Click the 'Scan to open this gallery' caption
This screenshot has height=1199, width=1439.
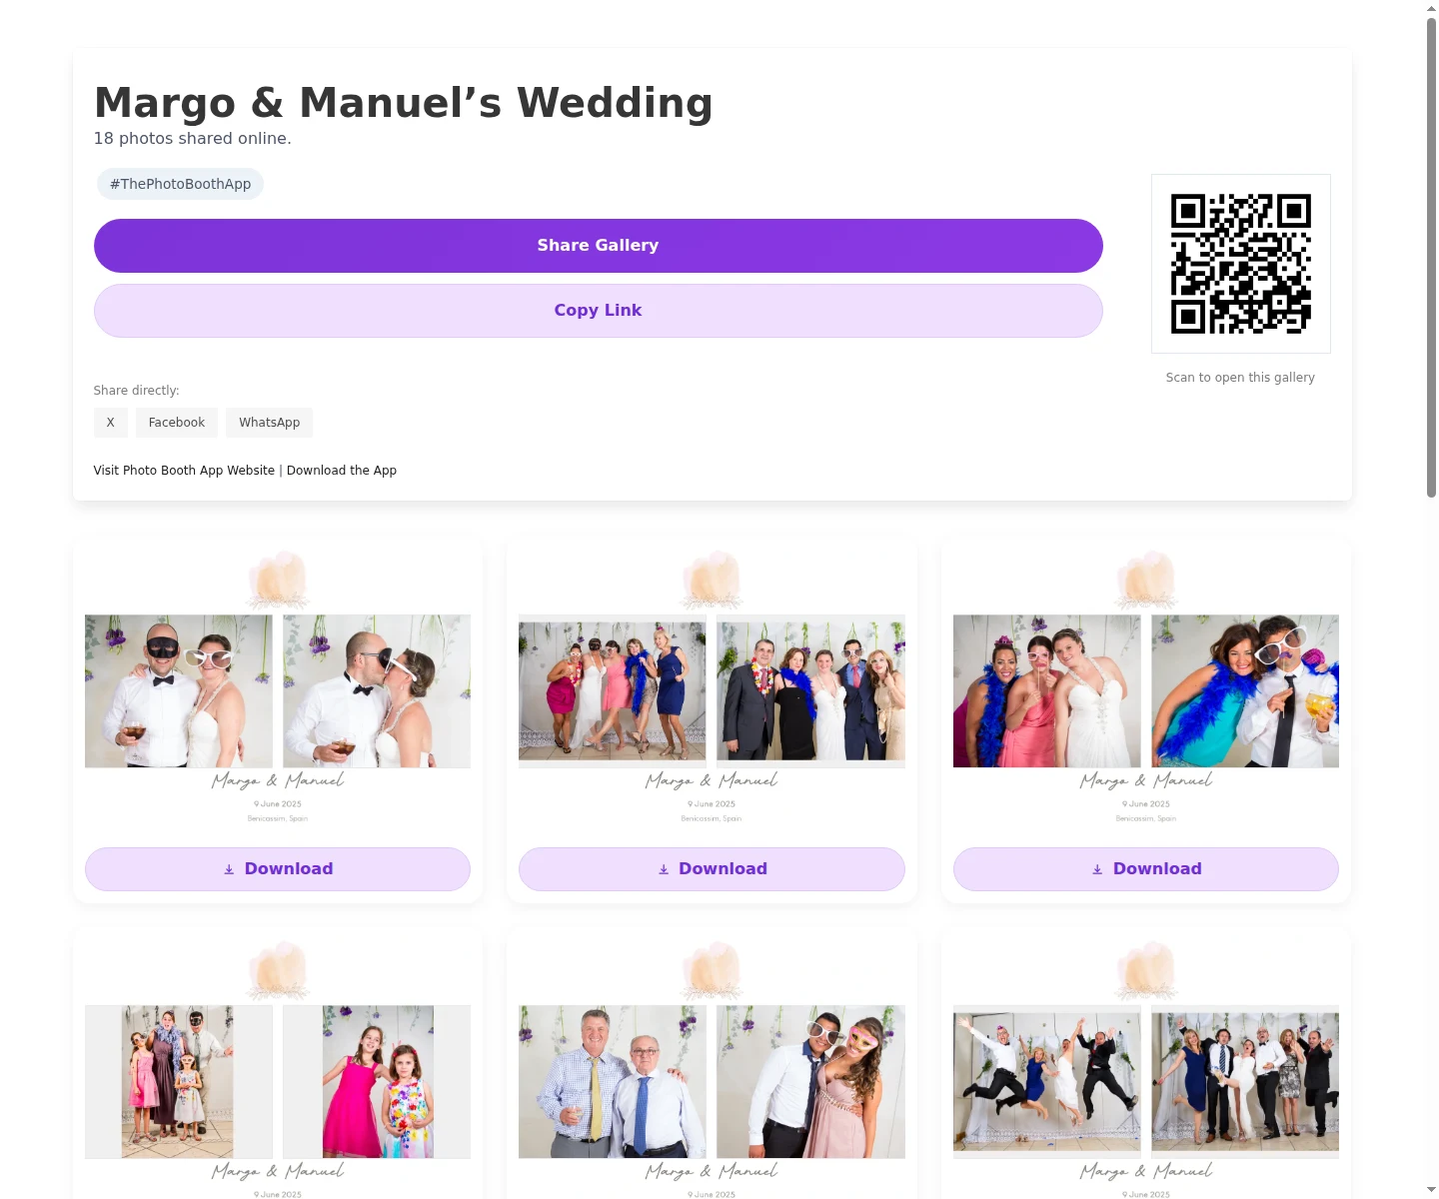coord(1240,378)
